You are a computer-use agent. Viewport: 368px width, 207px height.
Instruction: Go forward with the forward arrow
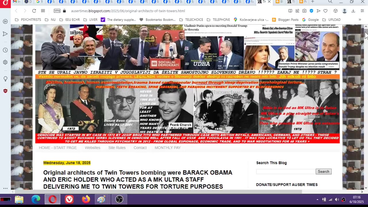(25, 11)
